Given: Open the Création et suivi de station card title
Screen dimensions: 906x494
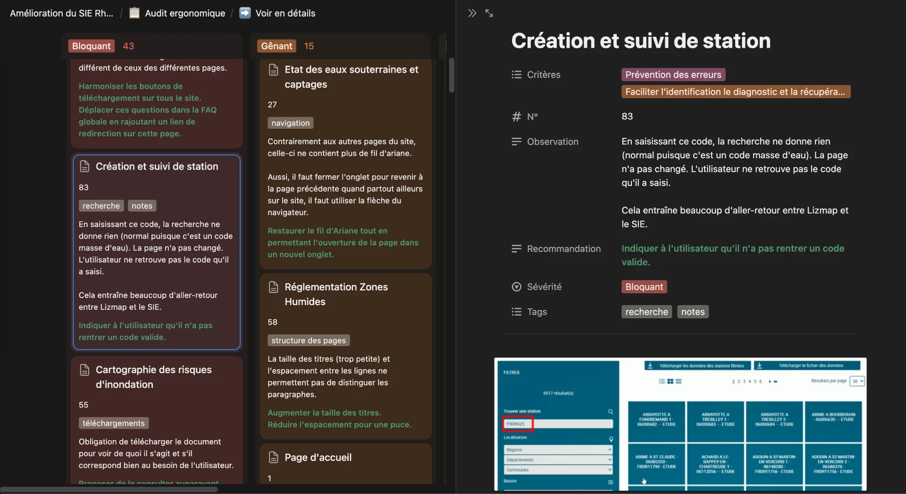Looking at the screenshot, I should coord(157,166).
